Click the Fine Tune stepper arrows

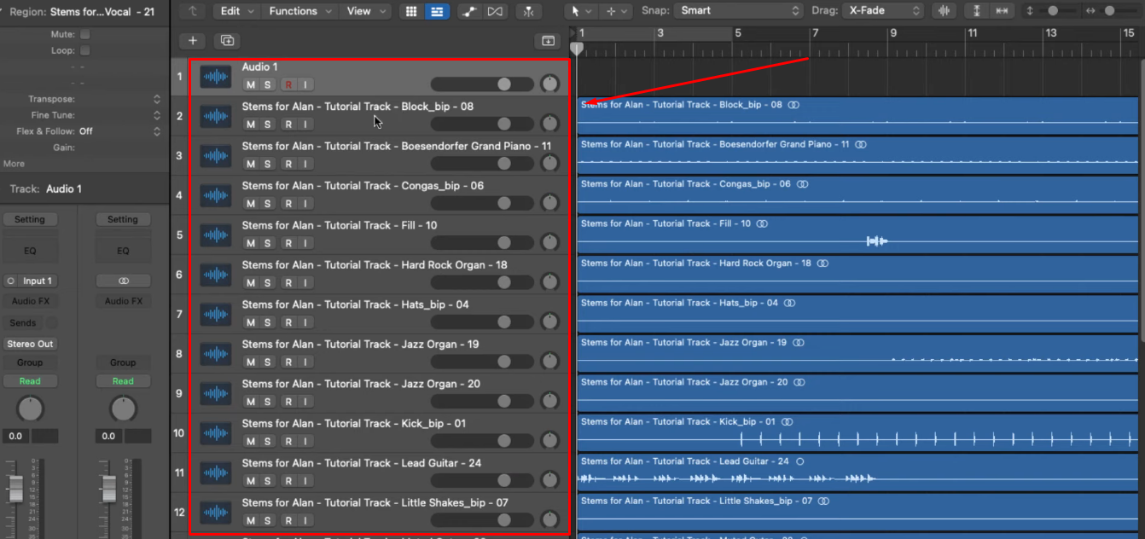pyautogui.click(x=157, y=115)
